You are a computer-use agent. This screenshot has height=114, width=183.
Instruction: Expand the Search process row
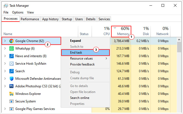coord(5,71)
